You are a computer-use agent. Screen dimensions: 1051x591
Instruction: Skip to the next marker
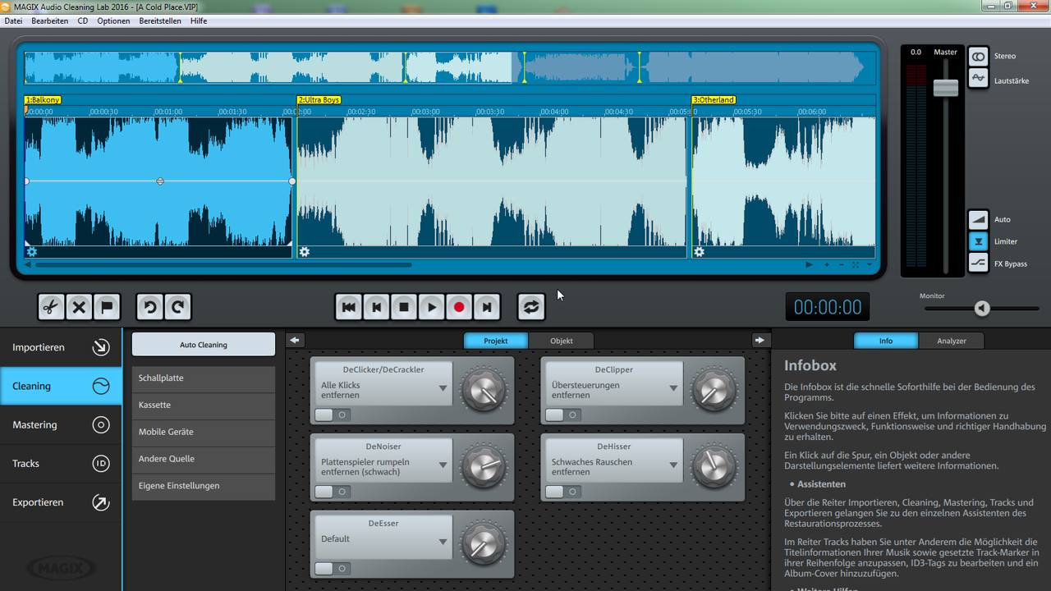pos(487,307)
